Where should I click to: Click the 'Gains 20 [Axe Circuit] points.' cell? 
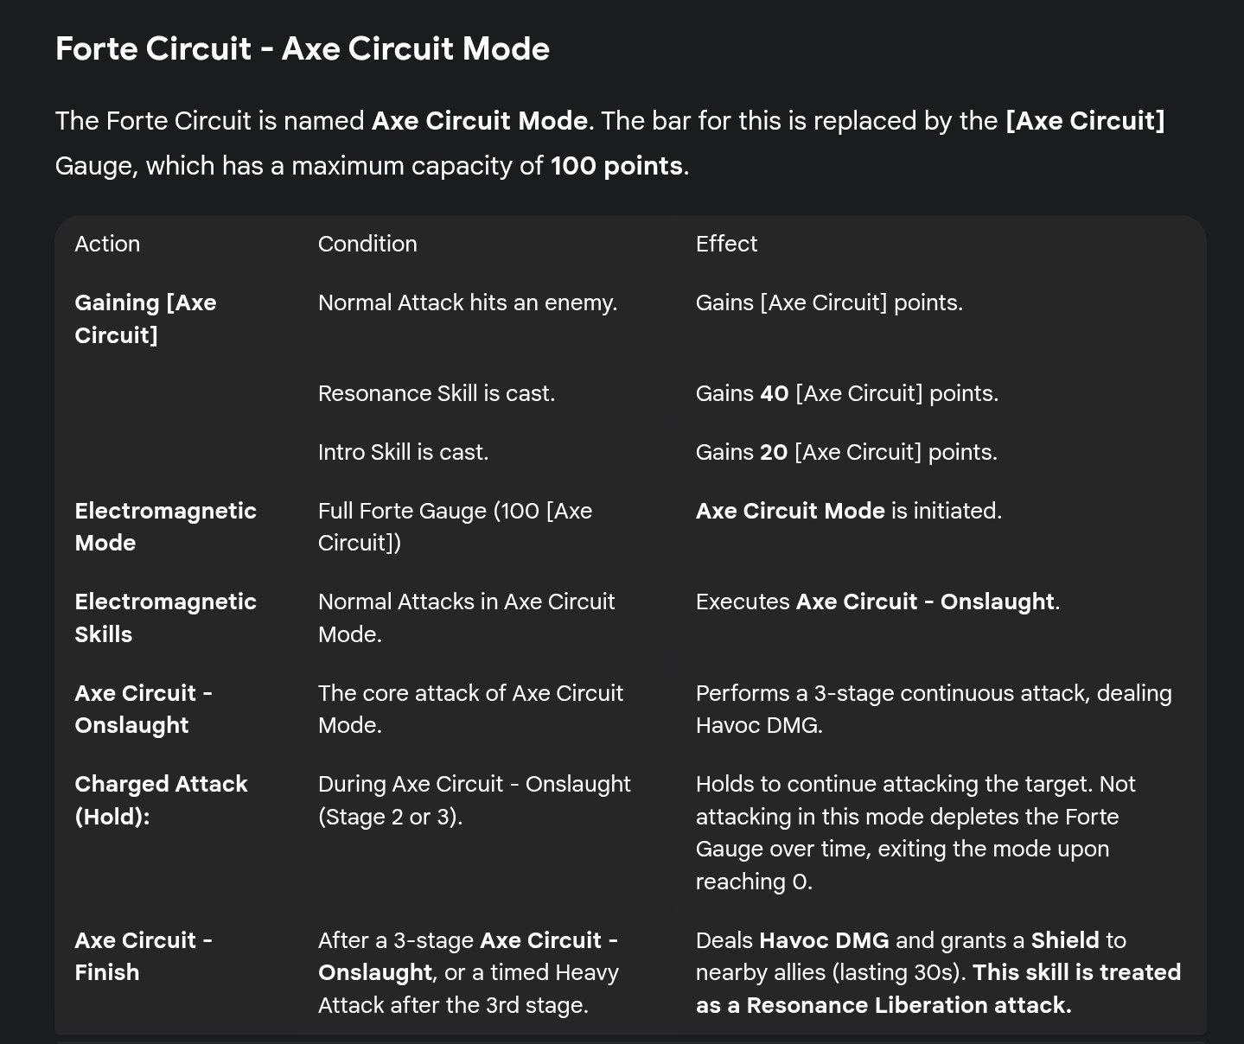coord(845,452)
